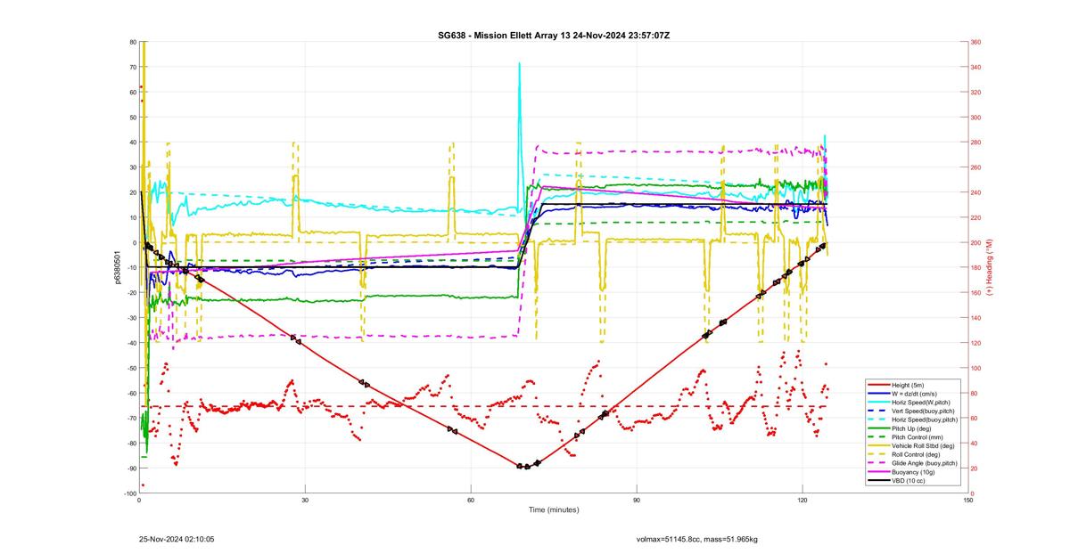Select the 'VBD (10 cc)' legend entry
Viewport: 1070px width, 554px height.
pos(913,481)
